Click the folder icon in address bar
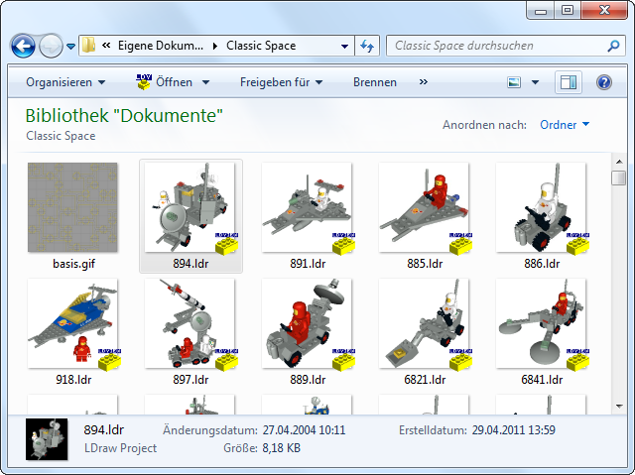This screenshot has height=475, width=635. coord(88,46)
